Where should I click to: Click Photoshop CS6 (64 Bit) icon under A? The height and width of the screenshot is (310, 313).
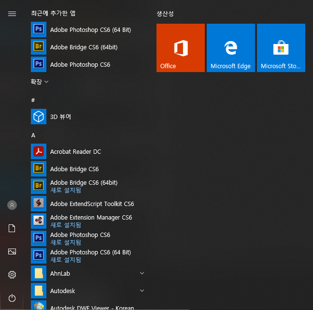39,256
